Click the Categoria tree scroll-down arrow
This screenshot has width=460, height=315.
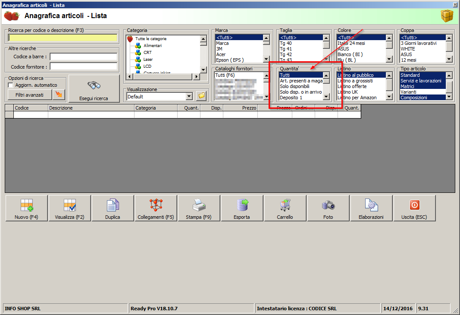click(x=203, y=69)
